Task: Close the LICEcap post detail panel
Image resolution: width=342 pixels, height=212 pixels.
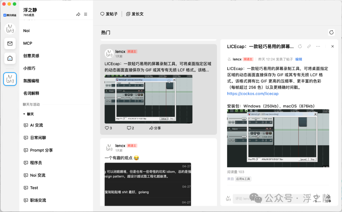Action: pyautogui.click(x=332, y=46)
